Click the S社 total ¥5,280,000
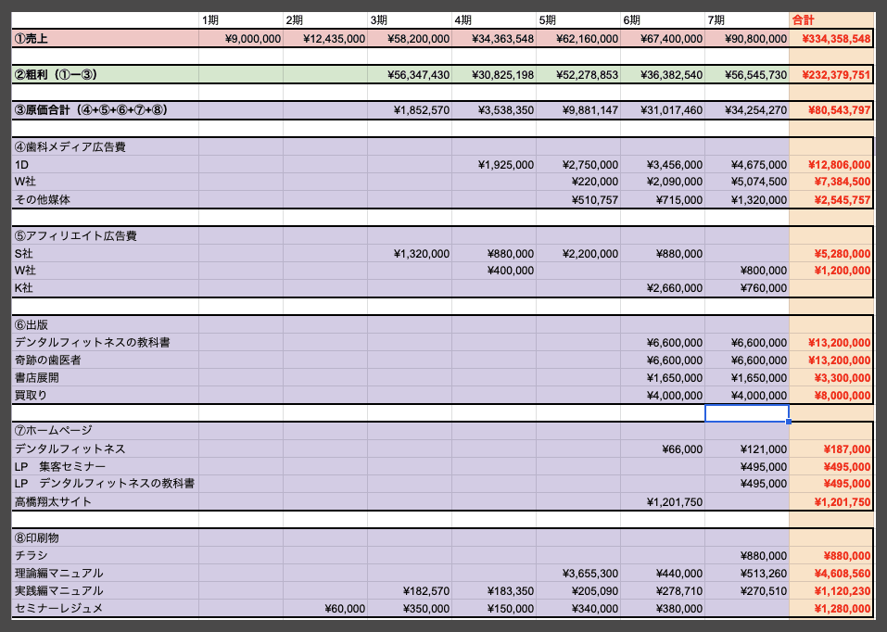 coord(831,254)
